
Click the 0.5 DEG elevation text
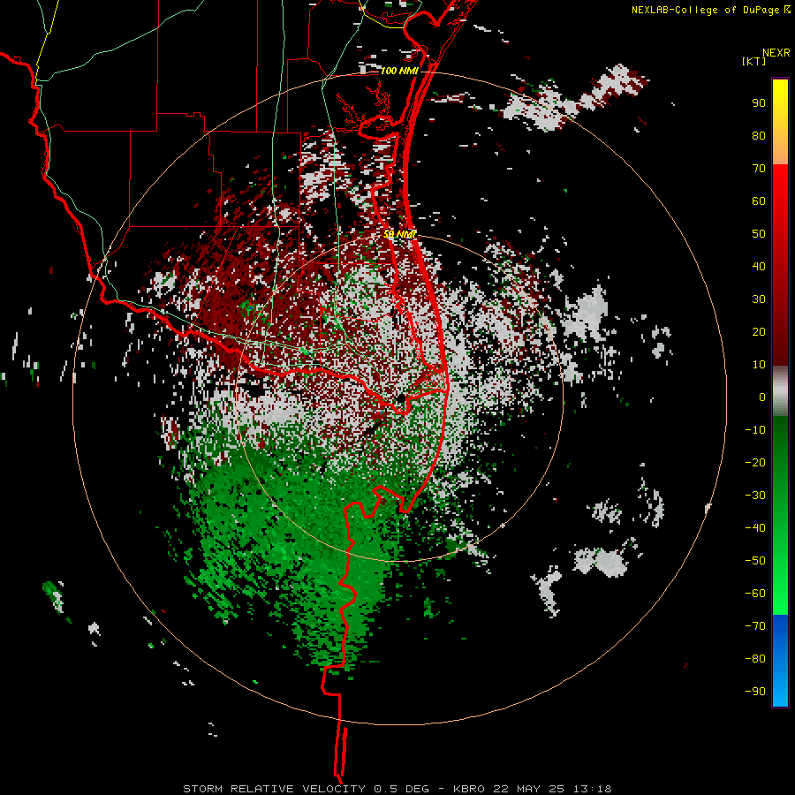point(402,789)
